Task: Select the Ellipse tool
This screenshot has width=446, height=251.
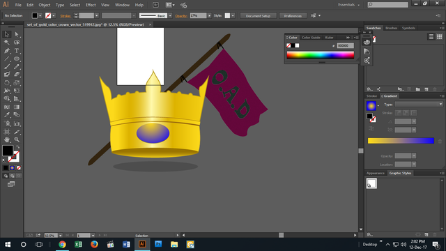Action: click(17, 59)
